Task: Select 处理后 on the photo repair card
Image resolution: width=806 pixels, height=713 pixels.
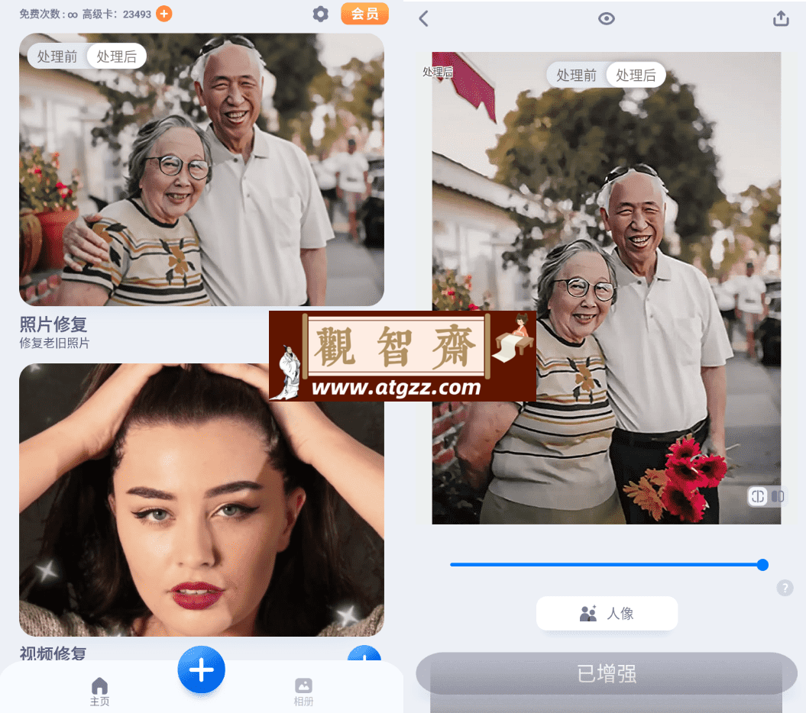Action: tap(117, 56)
